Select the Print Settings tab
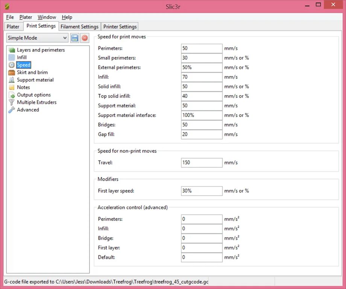The height and width of the screenshot is (289, 346). tap(41, 26)
